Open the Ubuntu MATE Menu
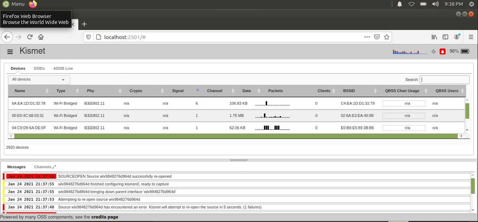This screenshot has width=478, height=222. [x=14, y=4]
